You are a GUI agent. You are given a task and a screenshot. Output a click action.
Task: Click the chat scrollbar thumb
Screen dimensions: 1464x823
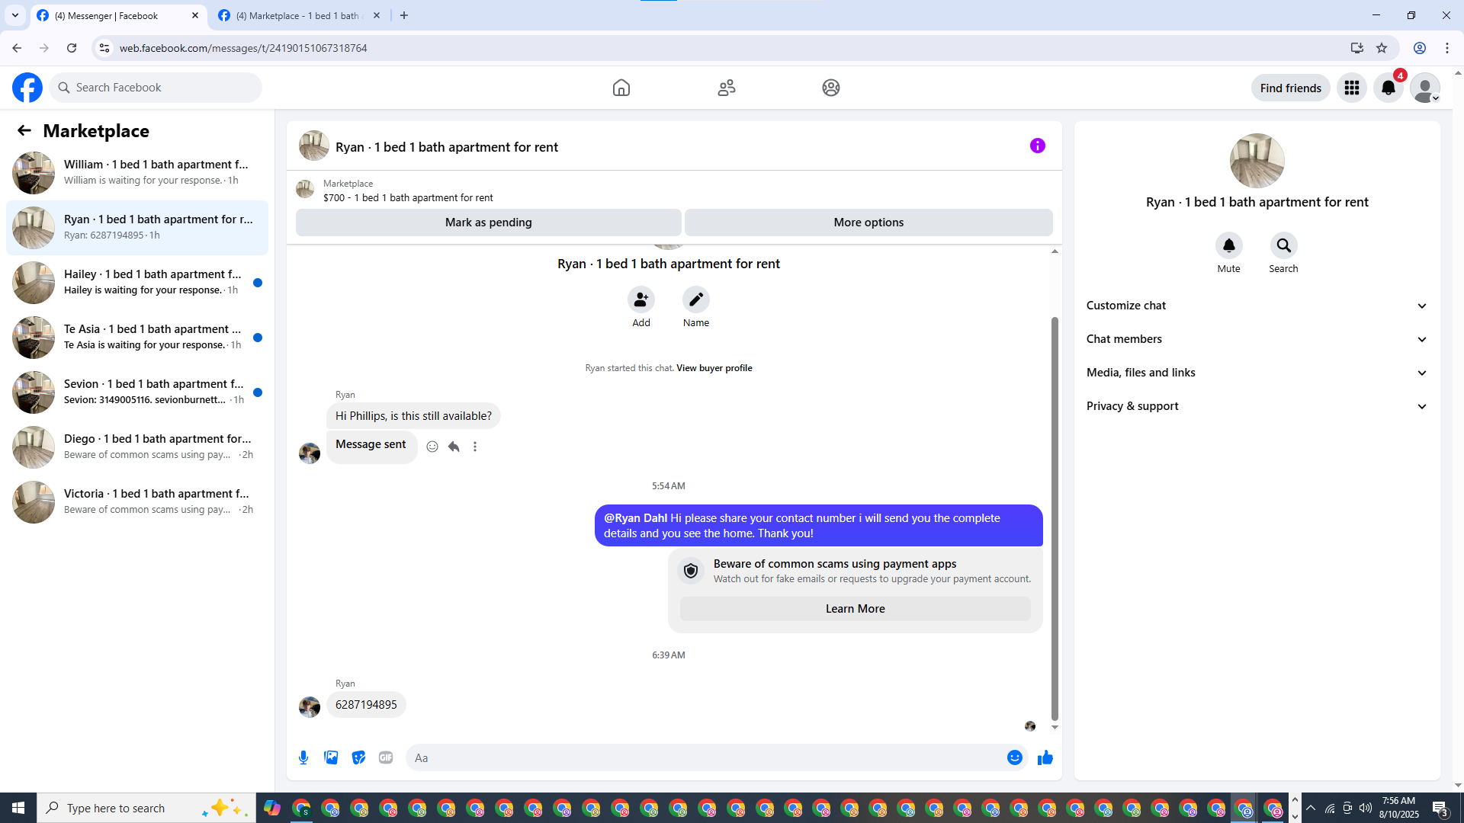1055,518
